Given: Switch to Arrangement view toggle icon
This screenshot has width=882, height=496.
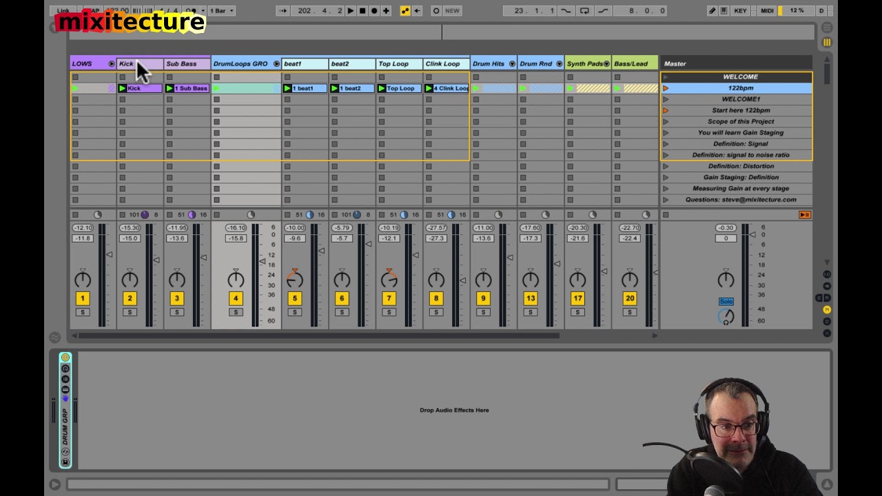Looking at the screenshot, I should click(827, 28).
